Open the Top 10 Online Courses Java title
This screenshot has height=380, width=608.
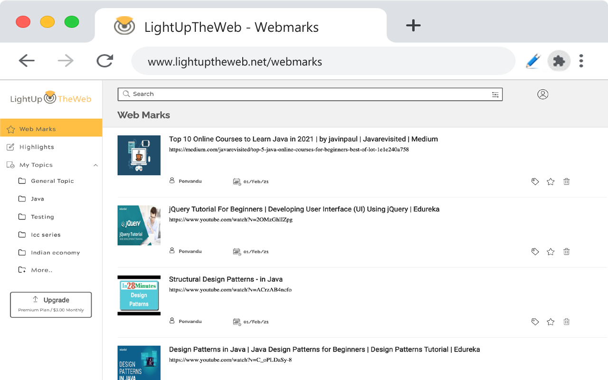click(304, 139)
